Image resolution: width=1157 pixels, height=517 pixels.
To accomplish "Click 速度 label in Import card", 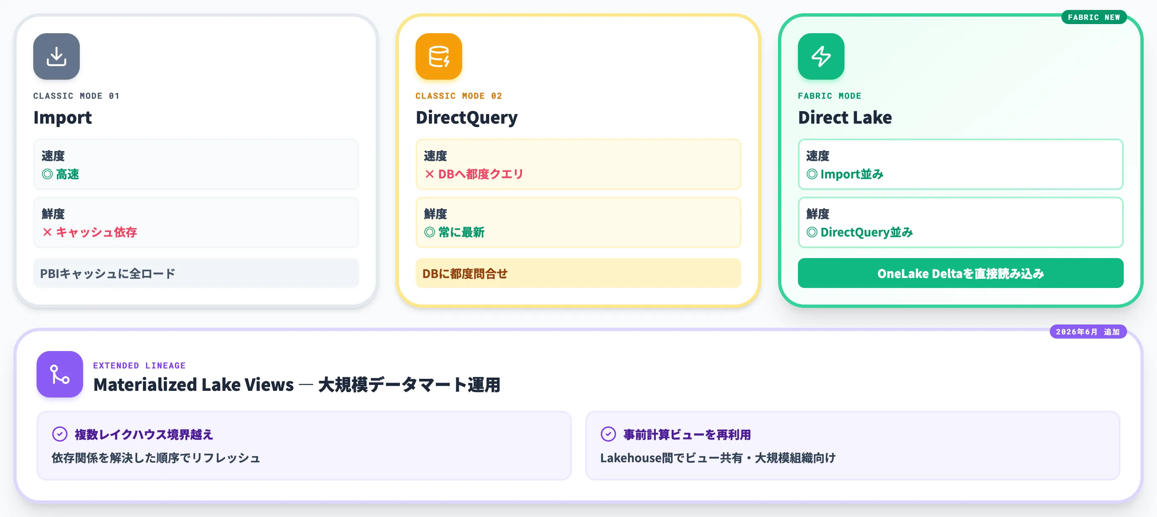I will click(53, 156).
